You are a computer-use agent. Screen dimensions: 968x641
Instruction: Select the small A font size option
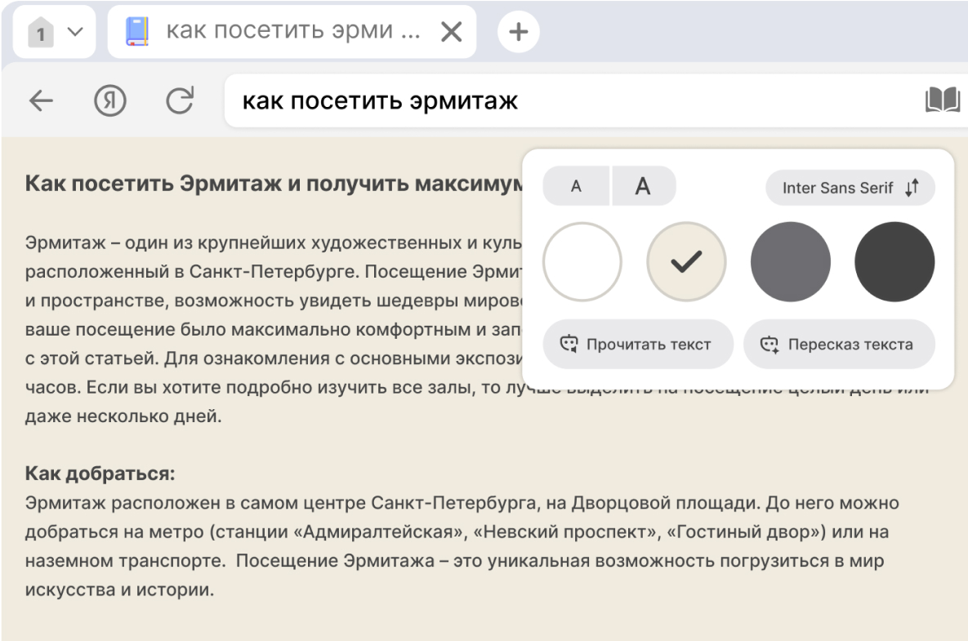click(576, 187)
